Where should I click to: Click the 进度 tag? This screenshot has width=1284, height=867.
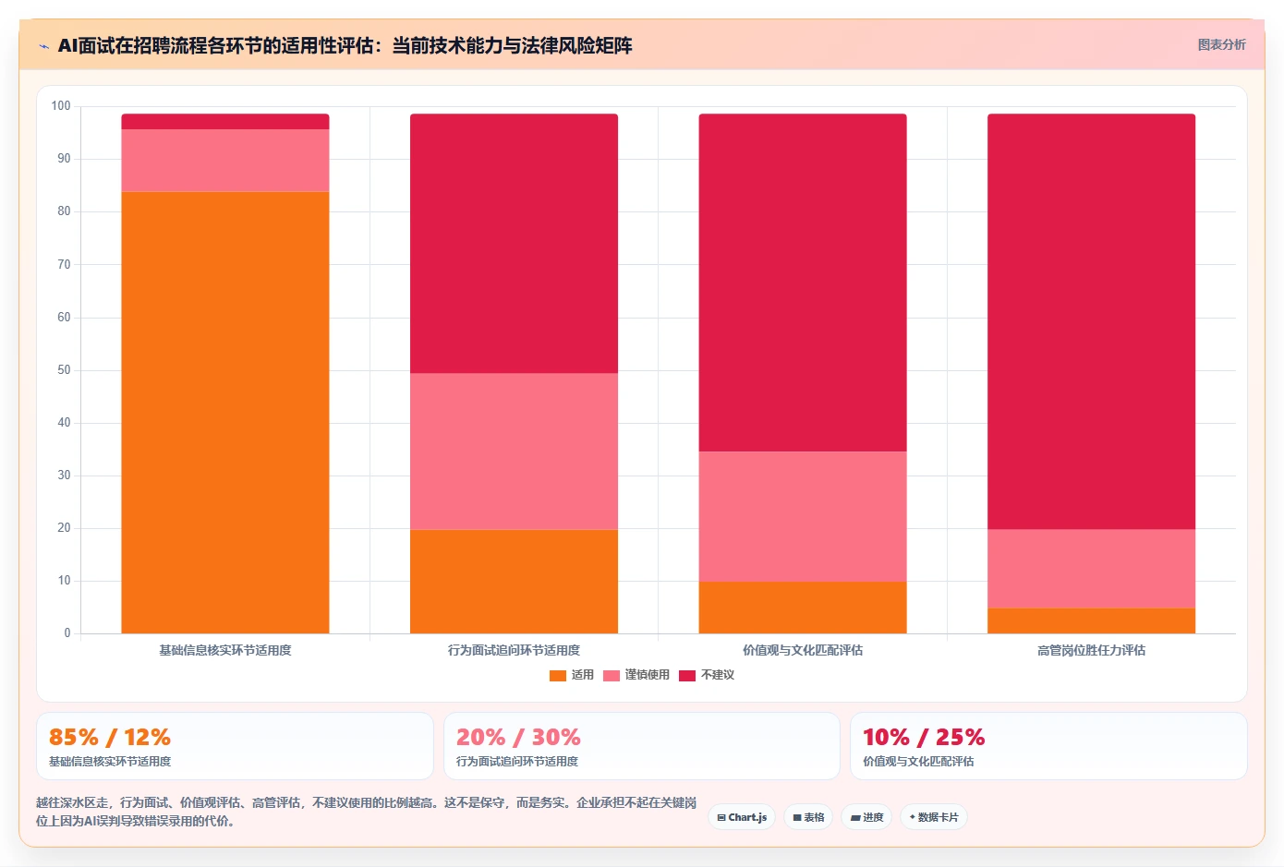[x=866, y=817]
